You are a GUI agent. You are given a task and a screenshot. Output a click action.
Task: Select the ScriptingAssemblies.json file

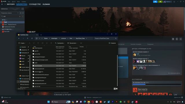coord(59,78)
